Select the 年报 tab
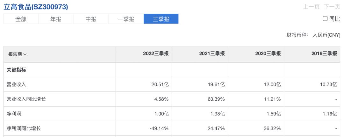 [56, 19]
